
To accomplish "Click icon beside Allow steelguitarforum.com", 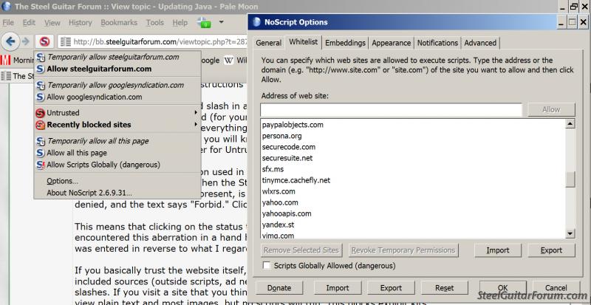I will pos(41,69).
